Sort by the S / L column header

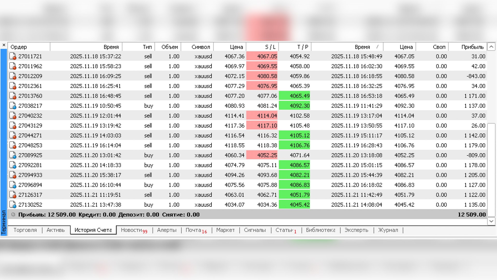262,47
